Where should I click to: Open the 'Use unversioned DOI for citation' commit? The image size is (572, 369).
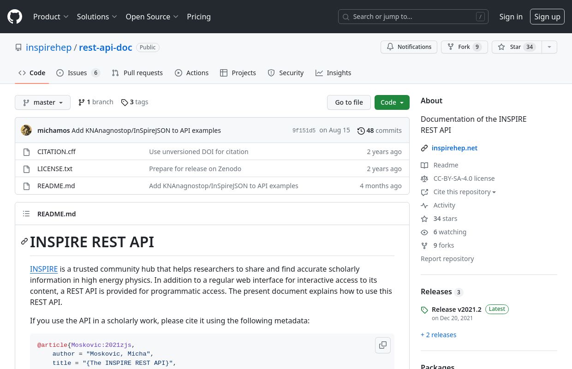[198, 152]
